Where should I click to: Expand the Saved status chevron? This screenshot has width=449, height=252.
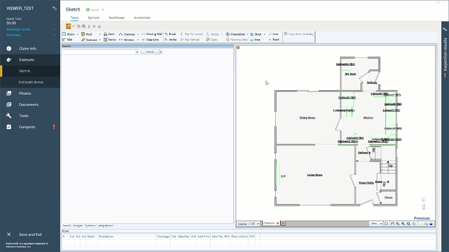(x=103, y=9)
